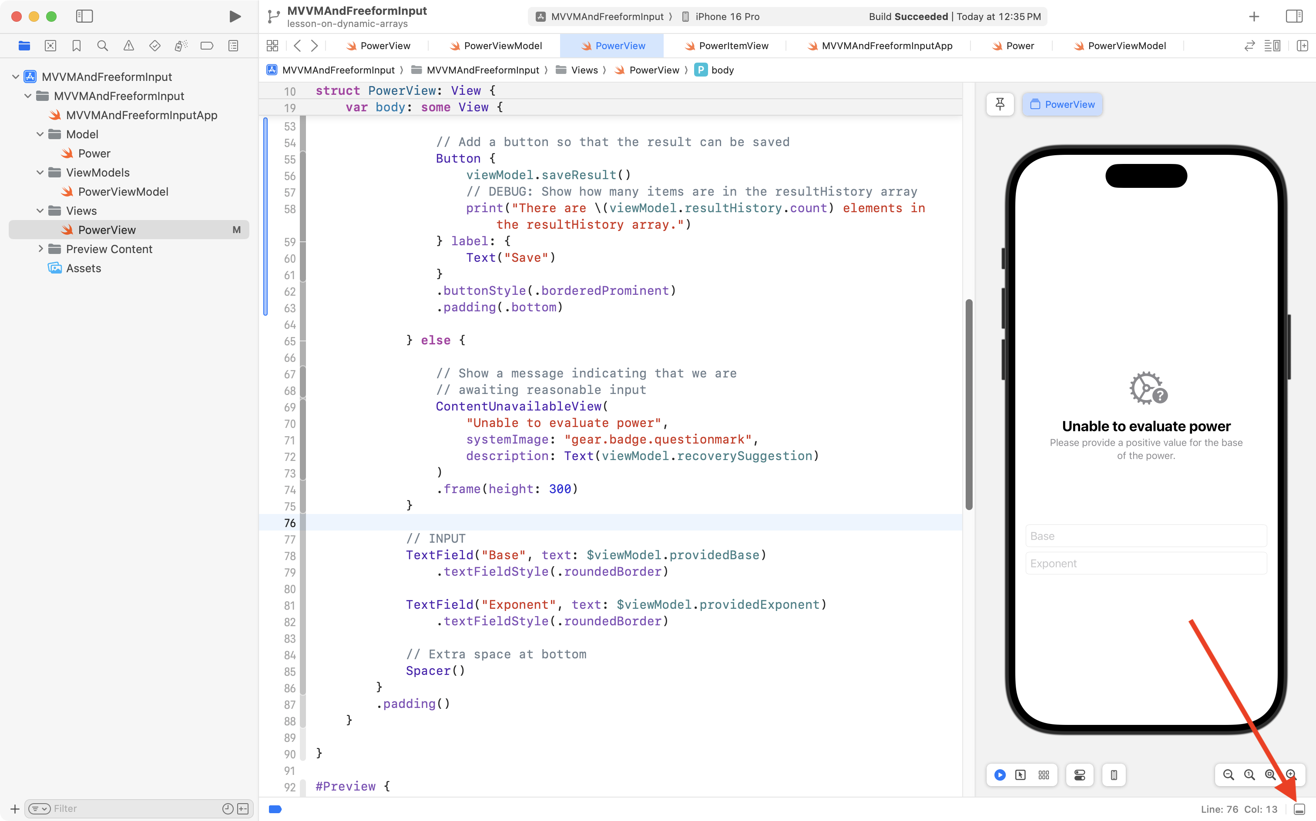Select the PowerView preview button
Screen dimensions: 1316x821
click(x=1062, y=104)
